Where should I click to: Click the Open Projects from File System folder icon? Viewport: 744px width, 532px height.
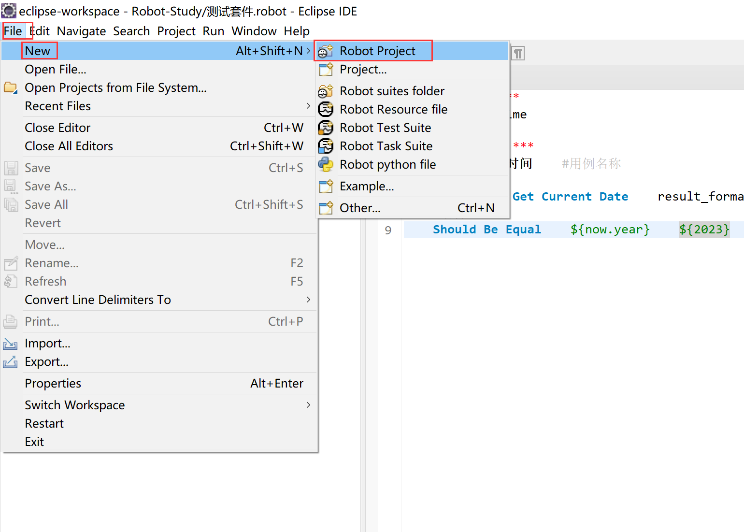click(x=11, y=88)
